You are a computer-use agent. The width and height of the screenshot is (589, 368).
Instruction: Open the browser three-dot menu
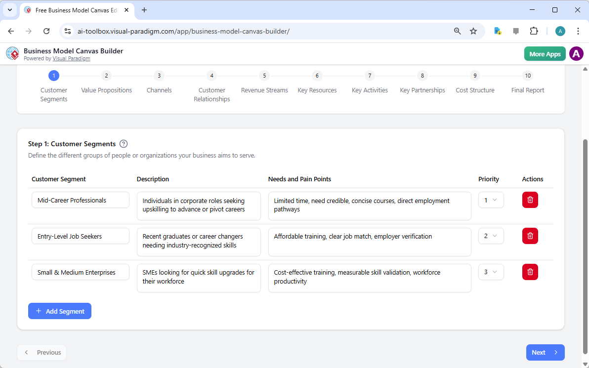click(x=578, y=31)
